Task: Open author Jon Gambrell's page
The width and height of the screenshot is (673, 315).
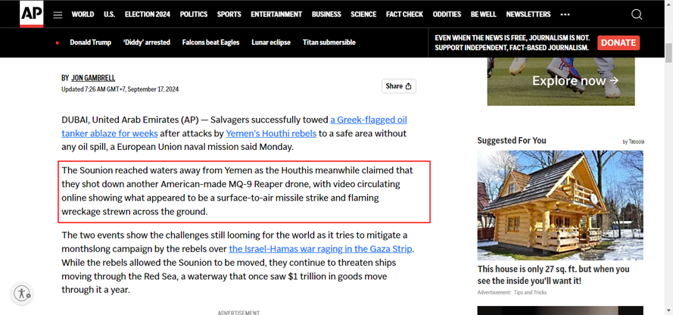Action: pos(93,78)
